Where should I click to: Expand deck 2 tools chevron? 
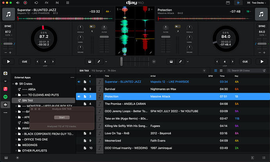[x=188, y=62]
